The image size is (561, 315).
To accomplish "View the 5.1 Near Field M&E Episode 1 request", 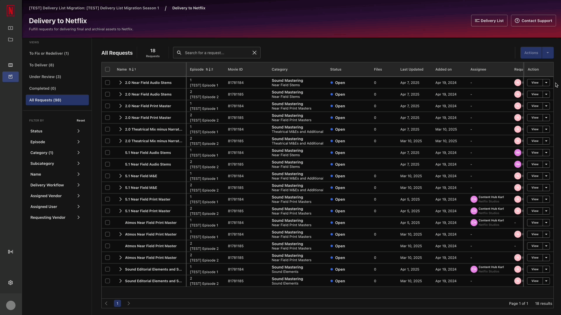I will point(535,176).
